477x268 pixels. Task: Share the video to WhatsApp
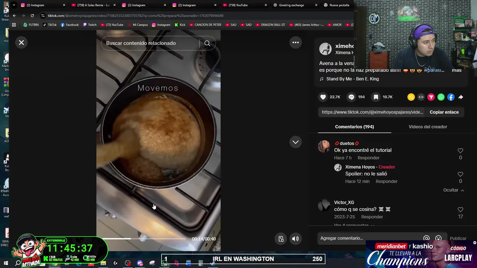(441, 97)
